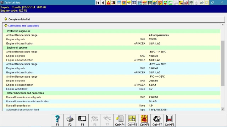Click the dark green vehicle lift toolbar icon

click(x=150, y=2)
